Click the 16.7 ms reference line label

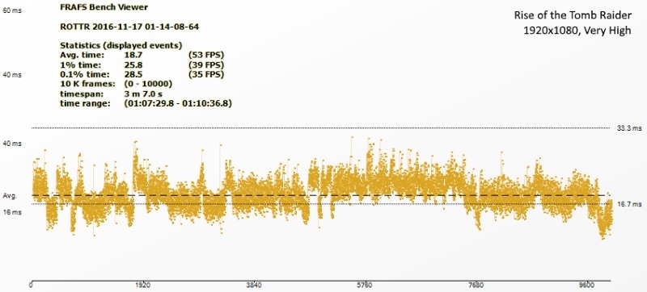629,203
